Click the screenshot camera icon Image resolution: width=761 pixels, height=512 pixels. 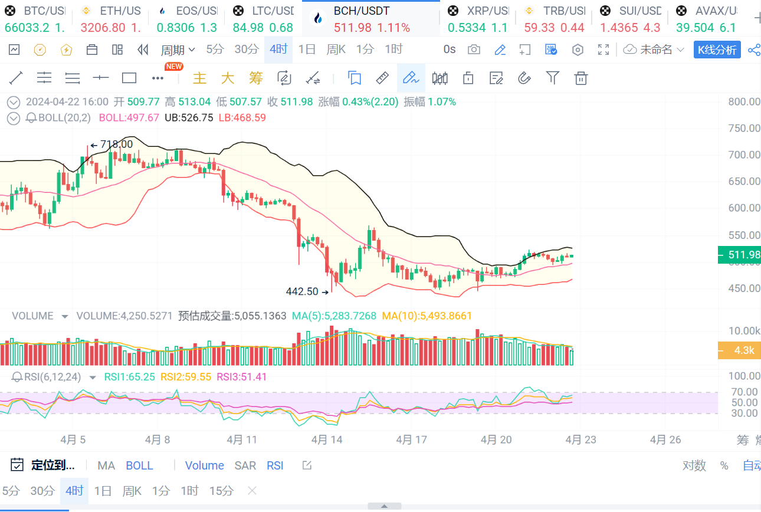(x=474, y=50)
